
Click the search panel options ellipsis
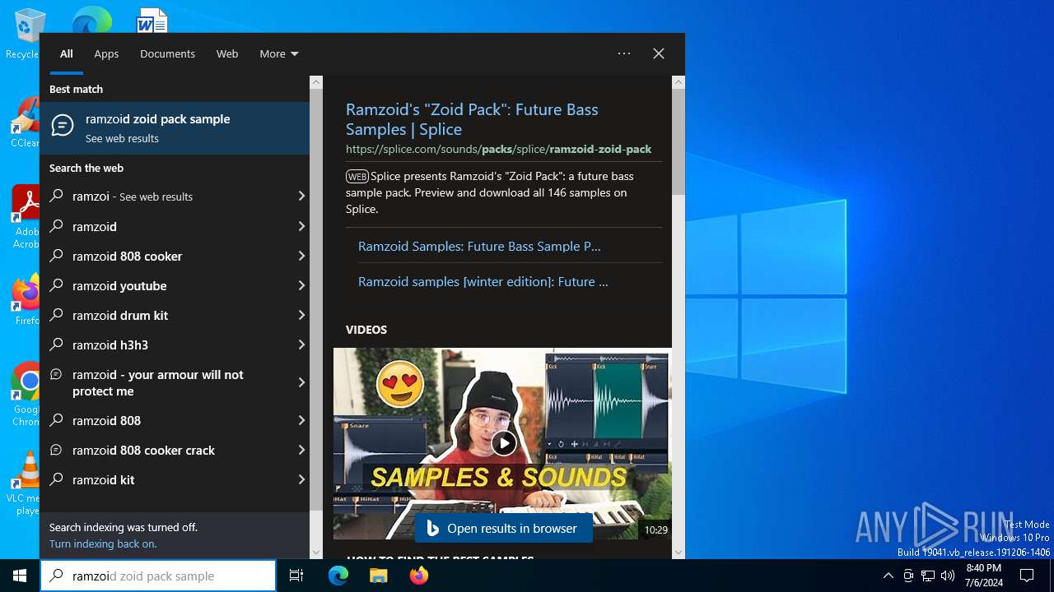[x=624, y=53]
